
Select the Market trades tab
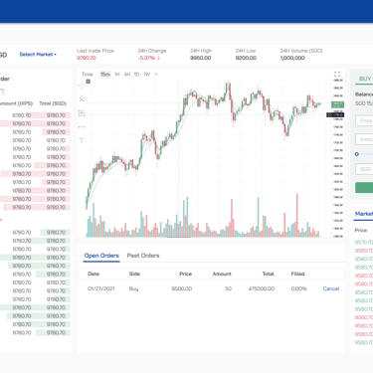364,214
